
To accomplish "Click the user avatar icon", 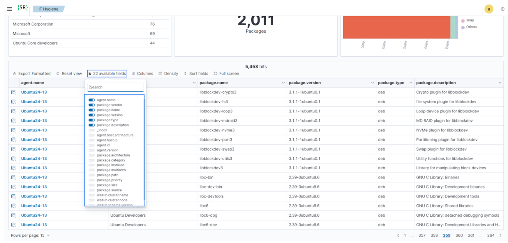I will click(x=488, y=9).
